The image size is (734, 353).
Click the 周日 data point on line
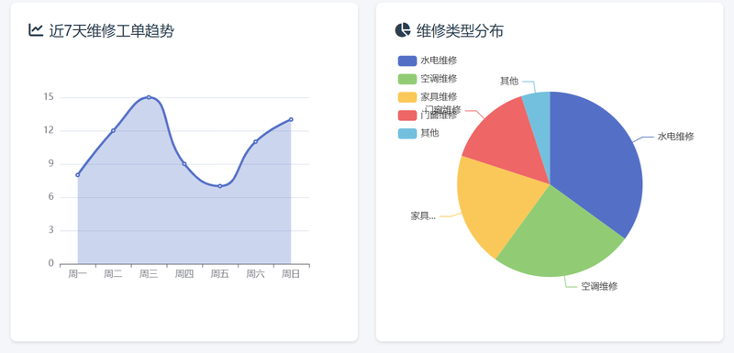(x=291, y=119)
